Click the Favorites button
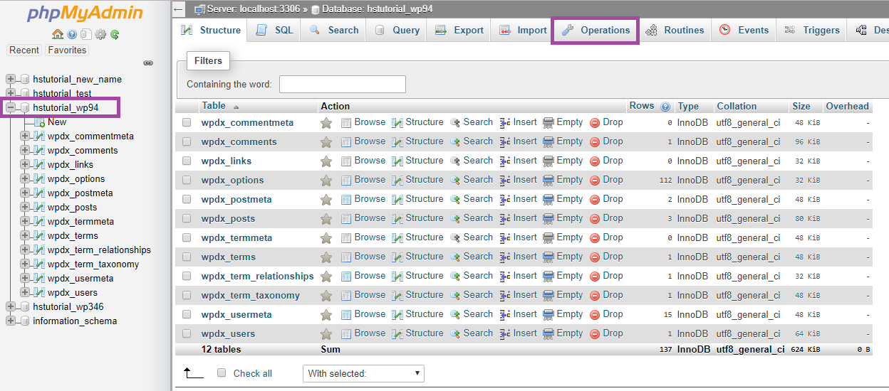Viewport: 889px width, 391px height. 67,50
